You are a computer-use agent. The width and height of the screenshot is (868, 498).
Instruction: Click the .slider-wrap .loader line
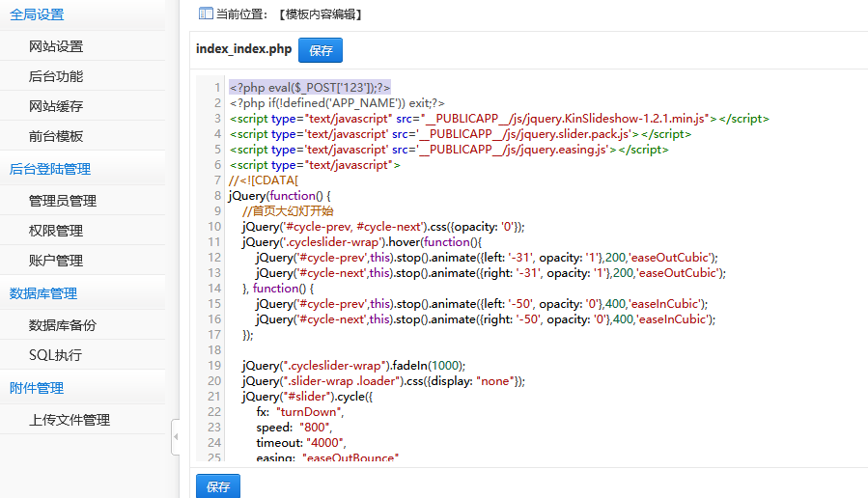coord(383,381)
